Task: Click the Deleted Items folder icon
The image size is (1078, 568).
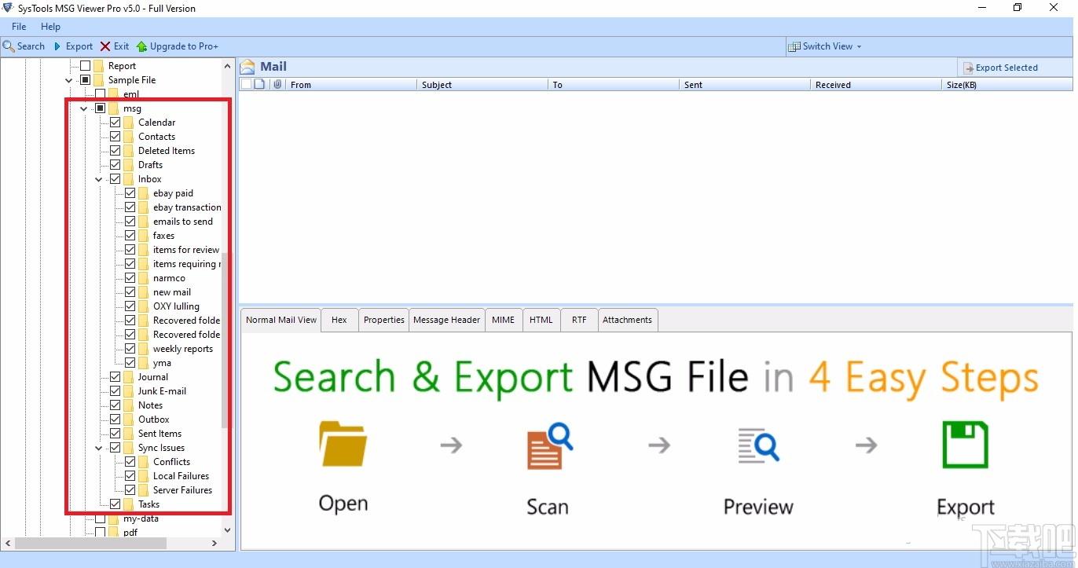Action: point(129,151)
